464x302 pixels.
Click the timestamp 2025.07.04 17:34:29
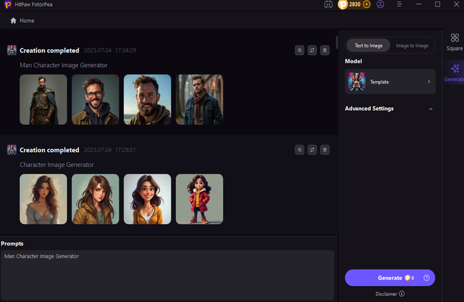pyautogui.click(x=110, y=50)
